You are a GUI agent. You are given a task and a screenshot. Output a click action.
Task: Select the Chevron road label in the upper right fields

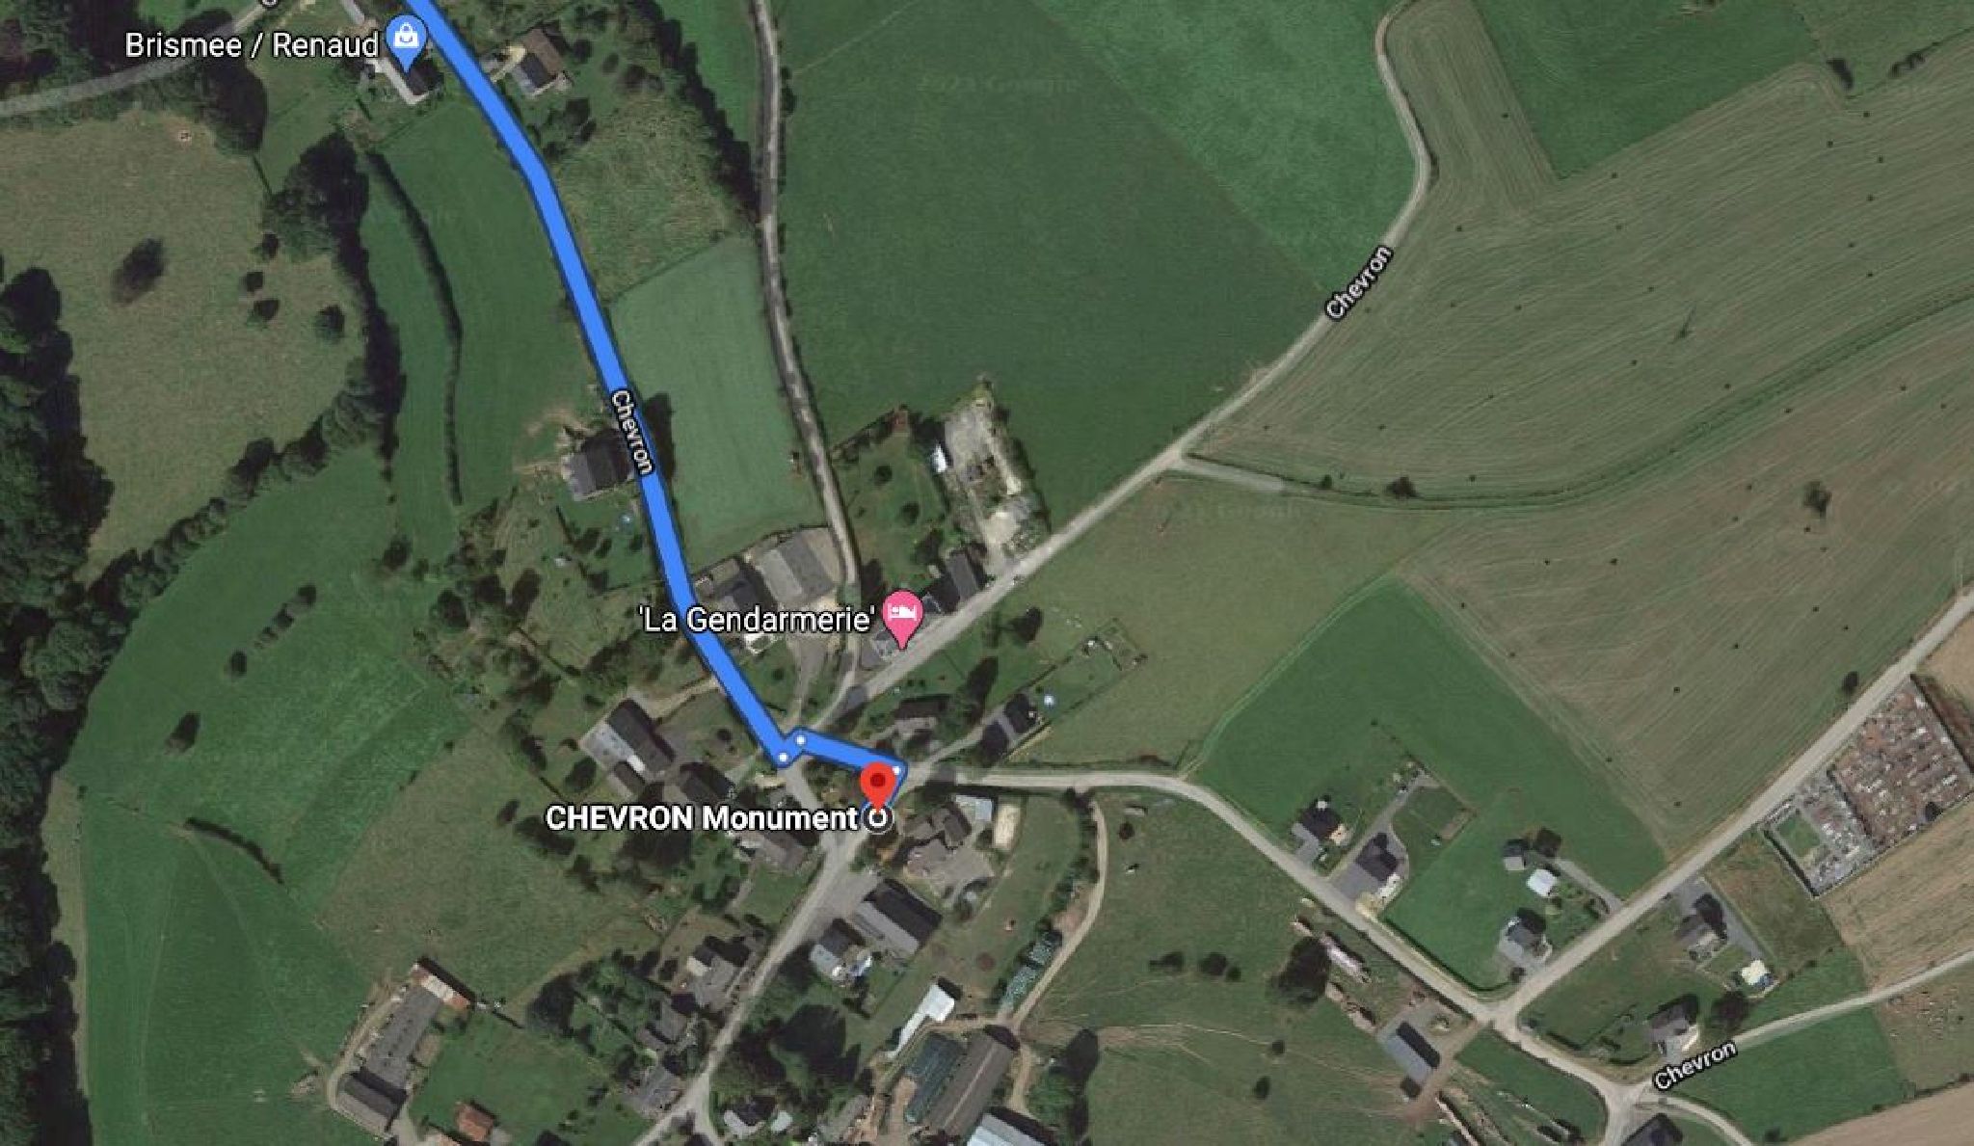pyautogui.click(x=1360, y=283)
